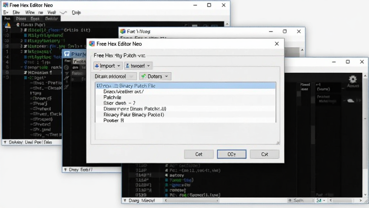Click the bottom window's horizontal scrollbar left arrow
The height and width of the screenshot is (208, 369).
click(166, 200)
